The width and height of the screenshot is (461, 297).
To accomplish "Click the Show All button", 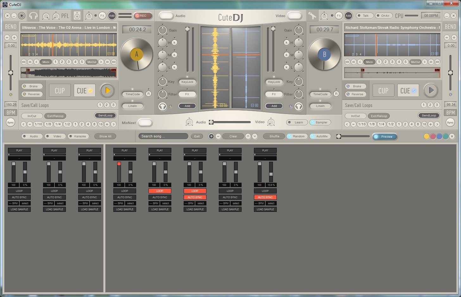I will [105, 136].
